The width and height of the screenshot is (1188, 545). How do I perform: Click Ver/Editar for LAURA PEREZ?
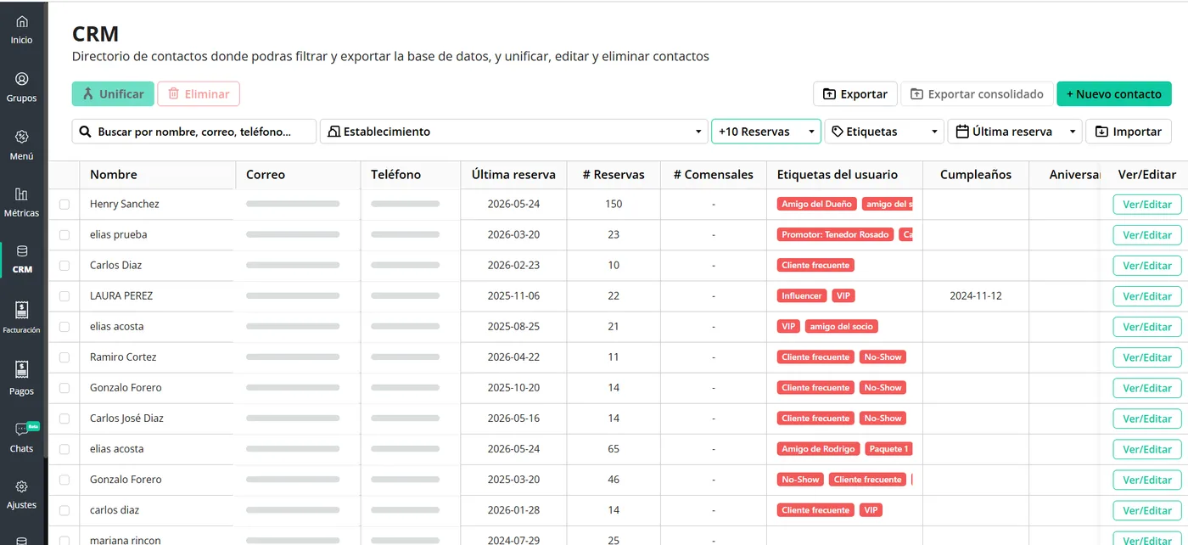click(1147, 296)
